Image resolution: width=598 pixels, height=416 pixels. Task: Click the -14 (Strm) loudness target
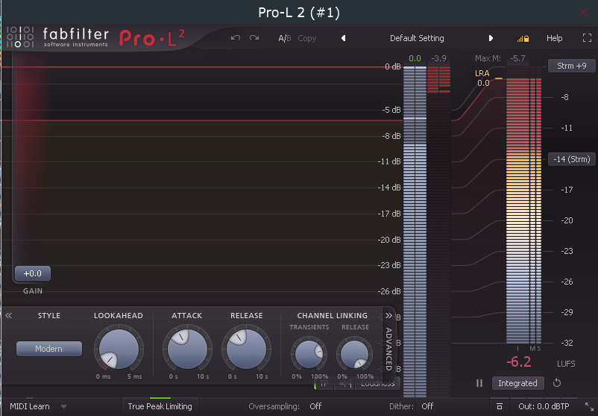(x=571, y=159)
